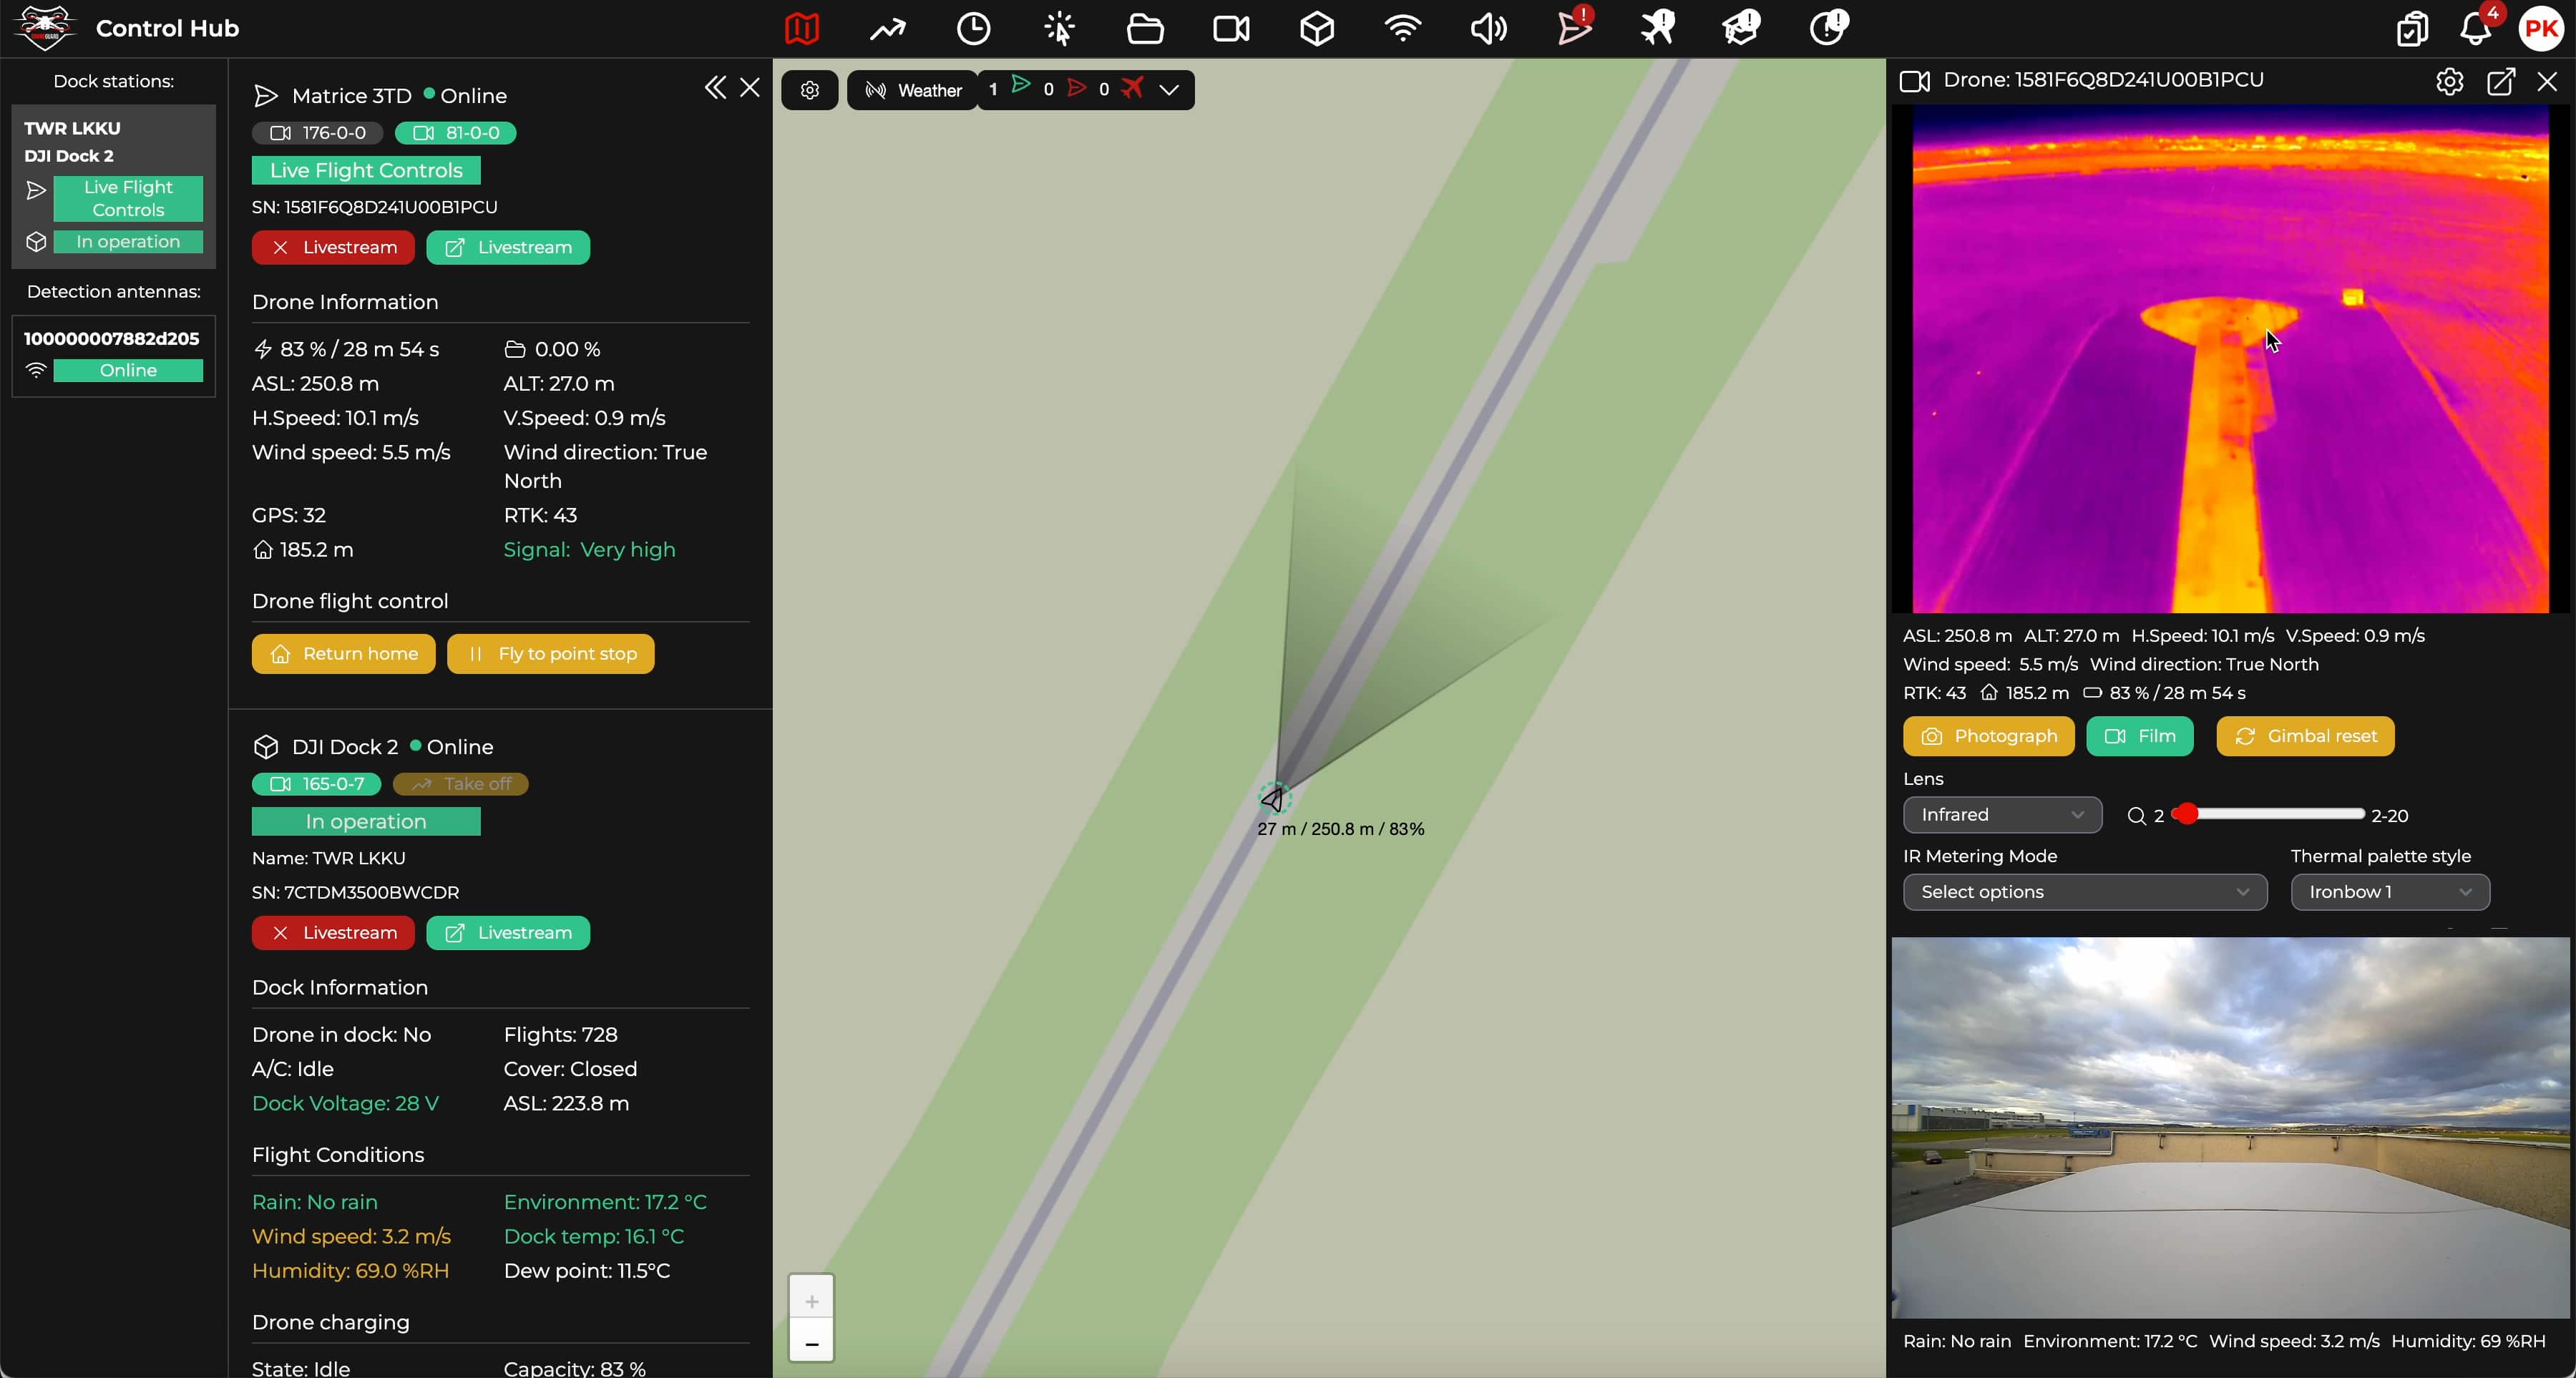Click the Return home button
Screen dimensions: 2576x1378
343,654
